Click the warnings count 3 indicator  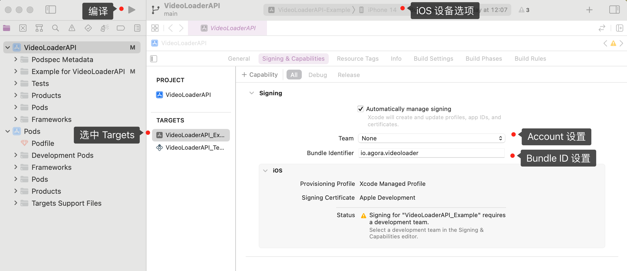click(x=524, y=10)
